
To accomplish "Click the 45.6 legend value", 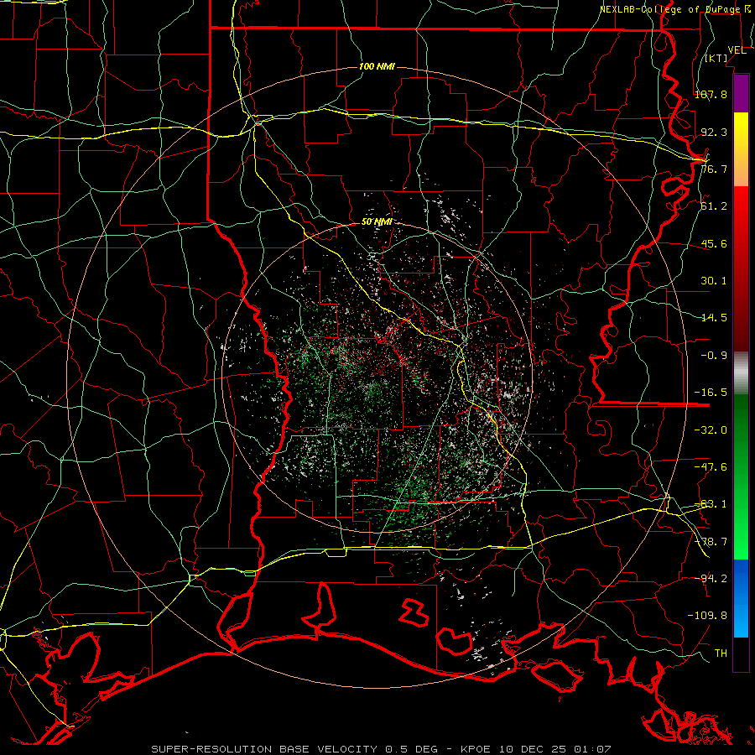I will point(714,243).
